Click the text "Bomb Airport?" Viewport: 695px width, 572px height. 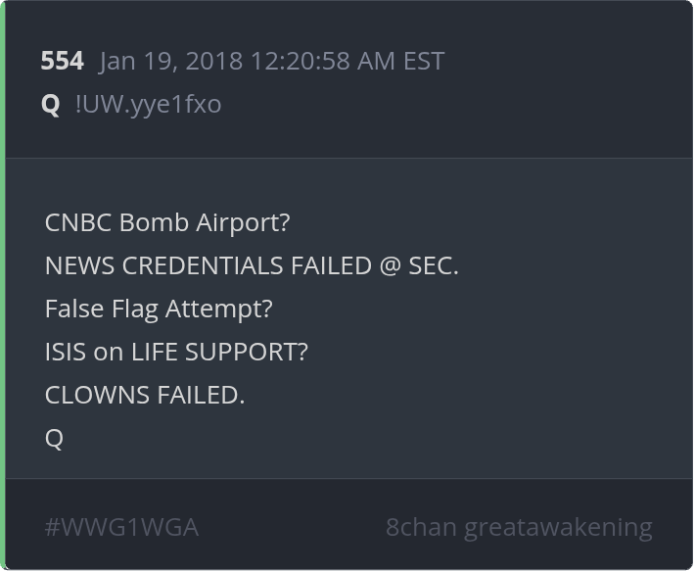[x=205, y=222]
